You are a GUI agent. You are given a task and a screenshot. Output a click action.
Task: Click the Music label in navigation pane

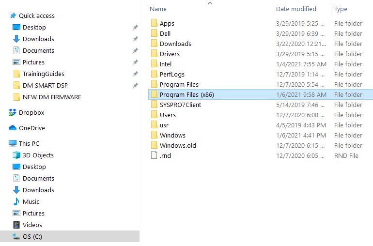pos(31,201)
